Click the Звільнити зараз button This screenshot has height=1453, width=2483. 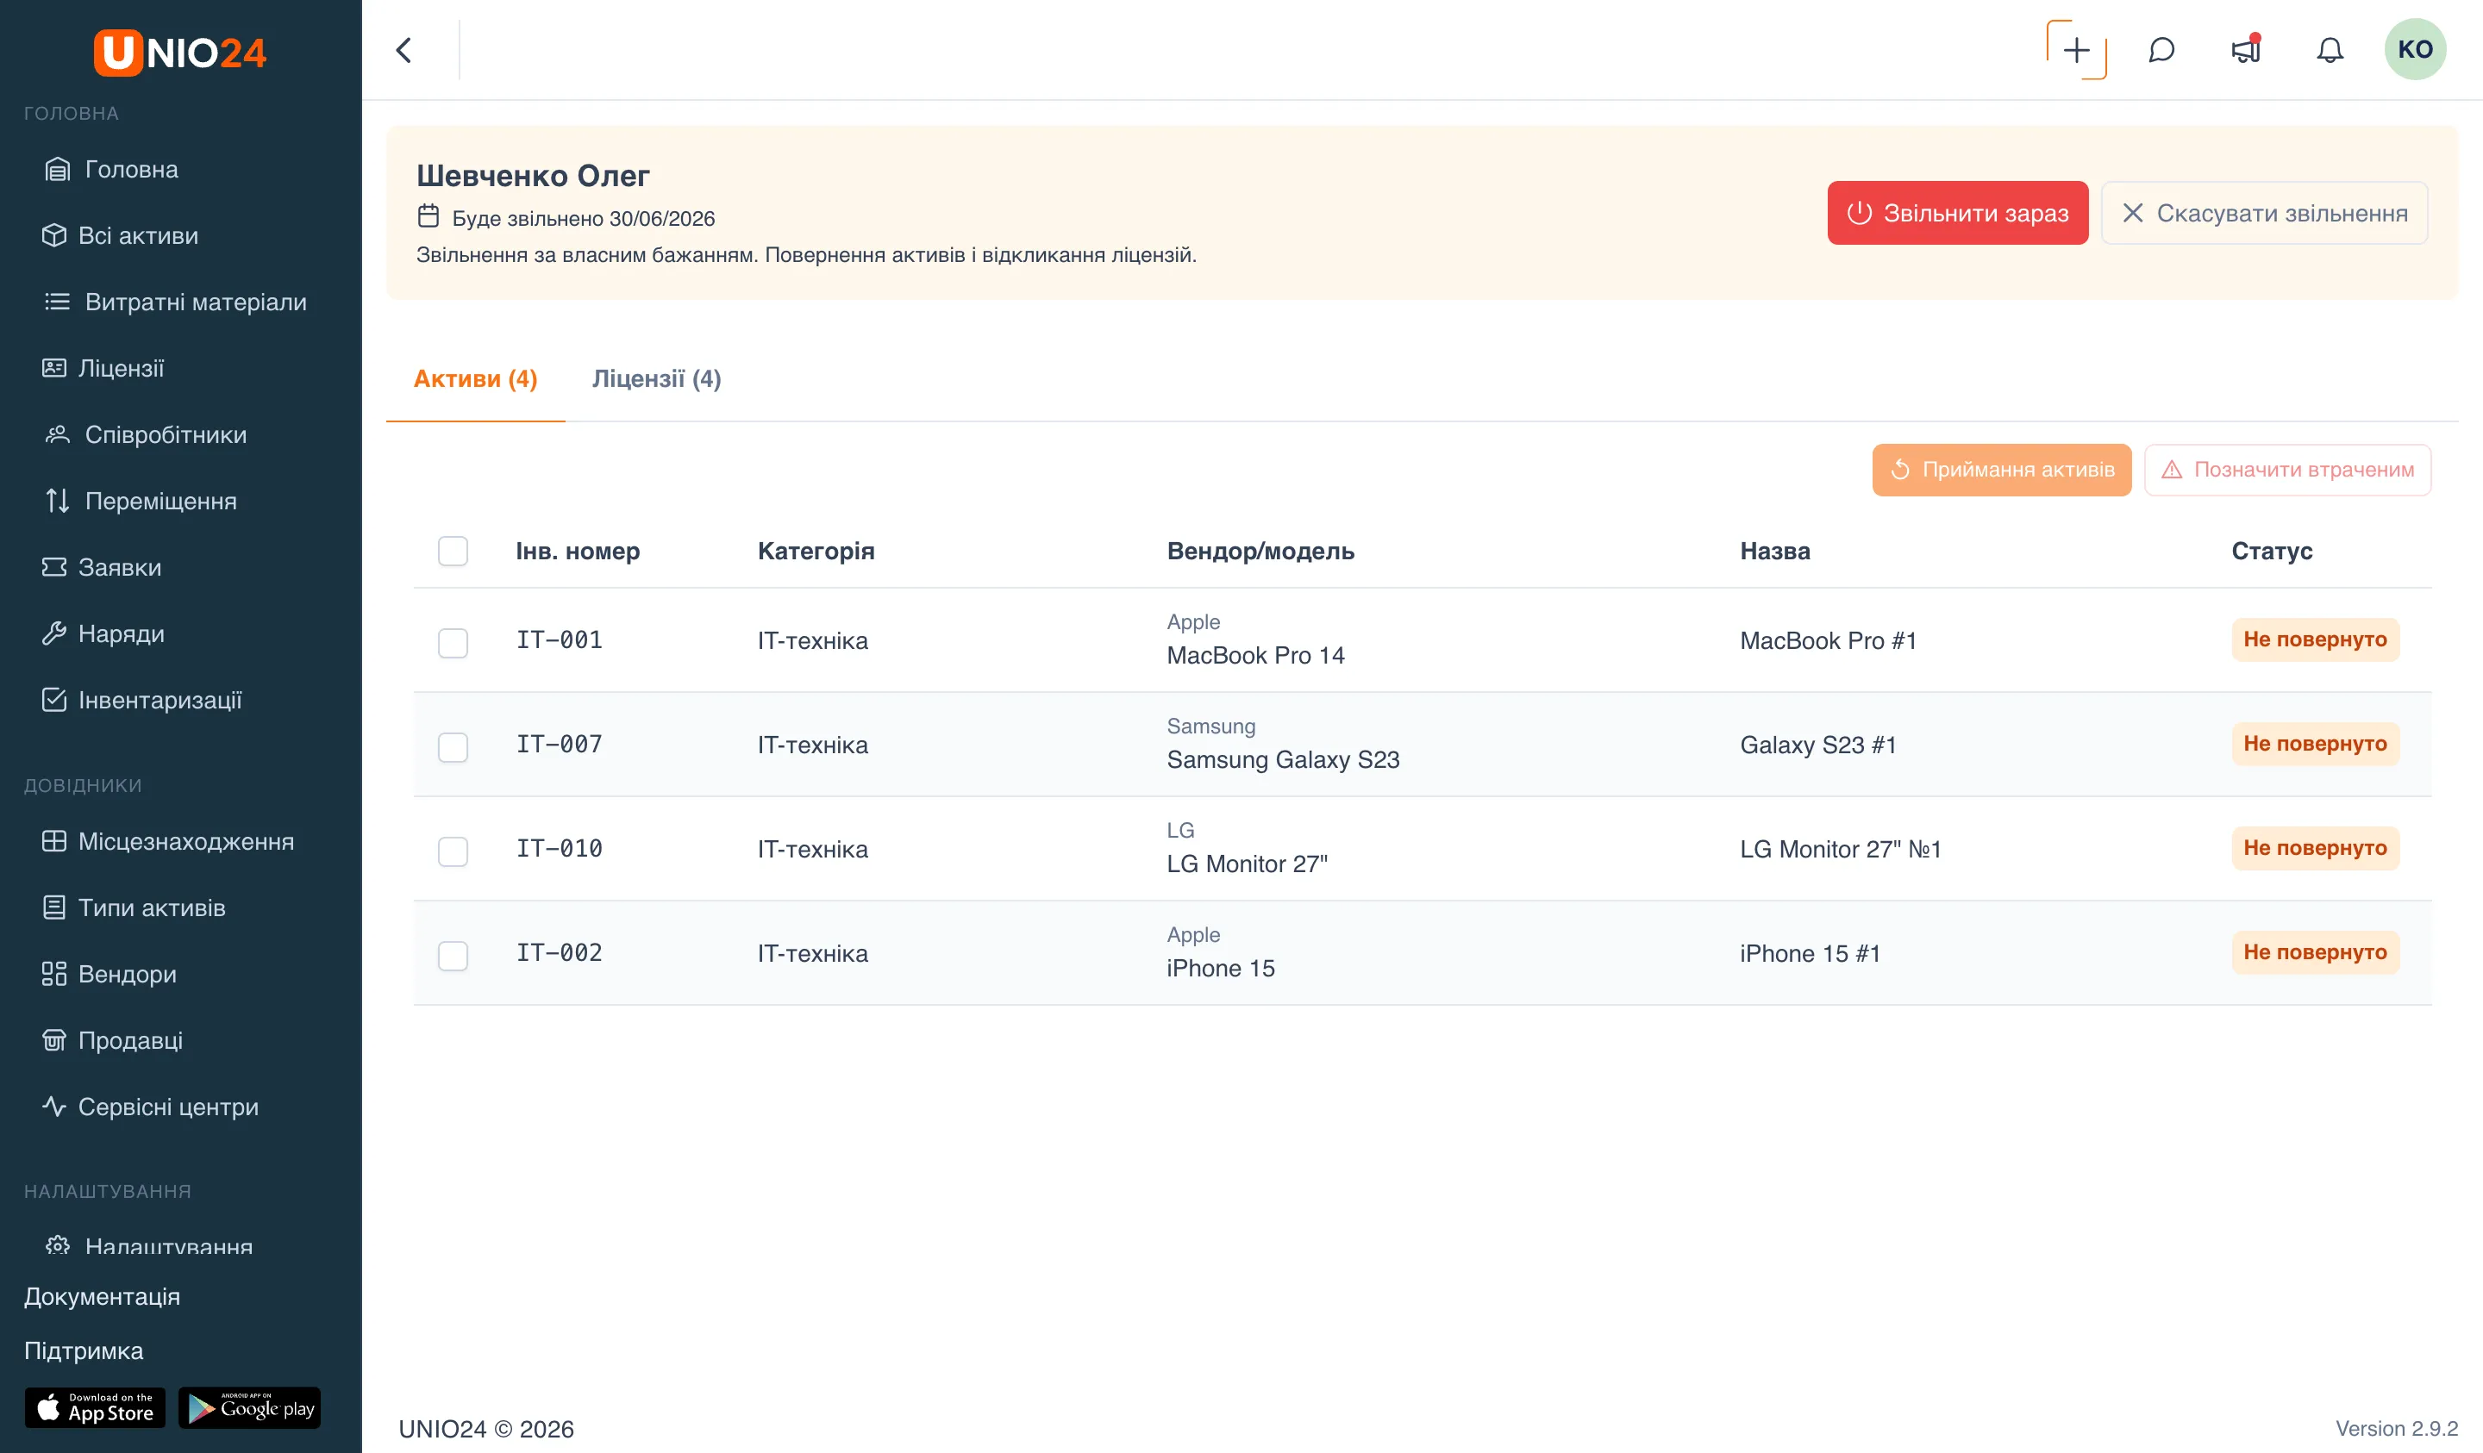(1957, 213)
